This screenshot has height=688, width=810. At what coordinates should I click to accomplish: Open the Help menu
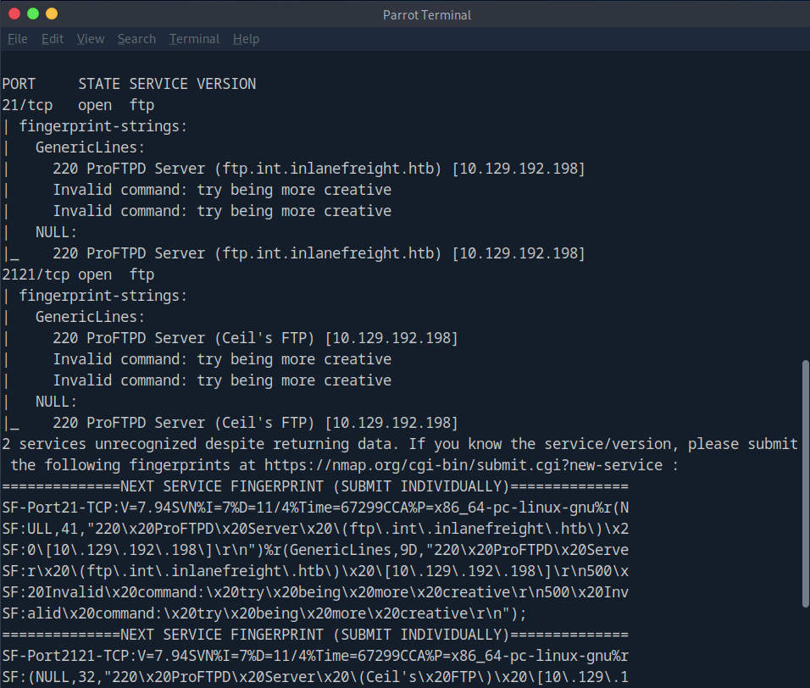click(246, 39)
